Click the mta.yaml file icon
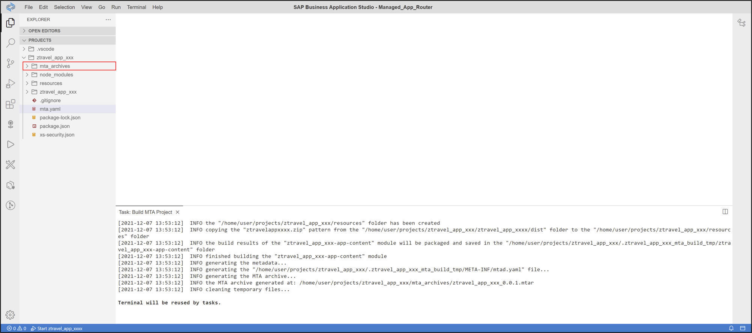Viewport: 752px width, 333px height. [34, 109]
